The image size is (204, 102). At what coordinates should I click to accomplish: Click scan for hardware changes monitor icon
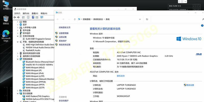tap(42, 17)
